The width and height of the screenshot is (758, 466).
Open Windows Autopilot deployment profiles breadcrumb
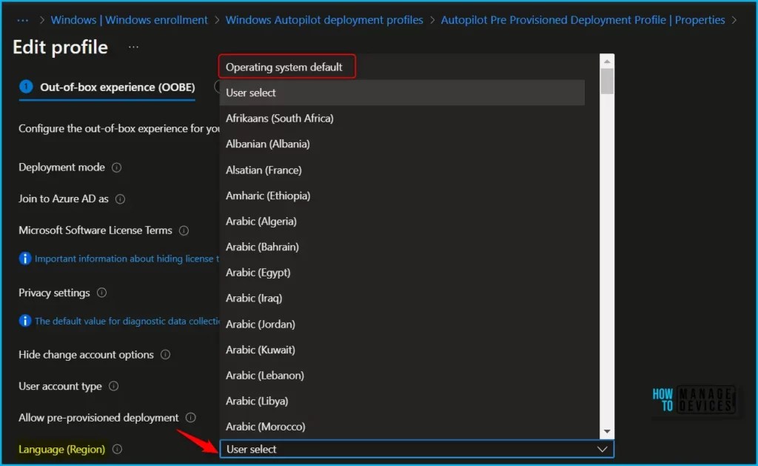[x=324, y=20]
